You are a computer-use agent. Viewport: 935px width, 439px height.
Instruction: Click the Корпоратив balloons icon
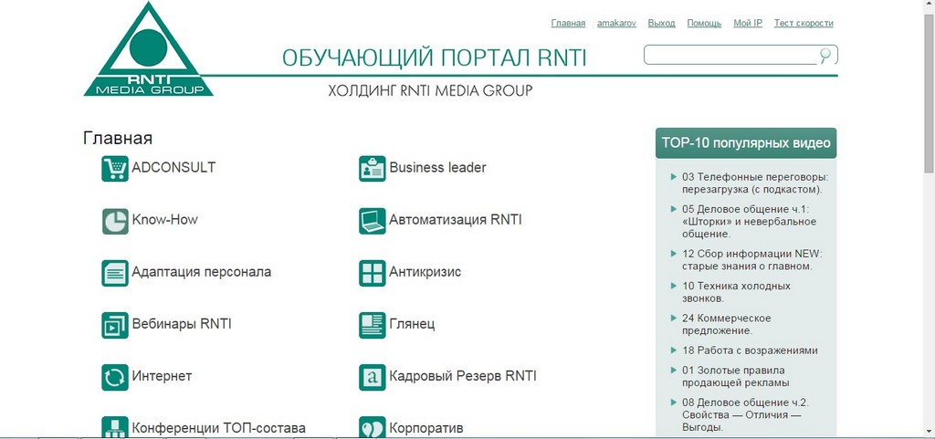tap(373, 427)
